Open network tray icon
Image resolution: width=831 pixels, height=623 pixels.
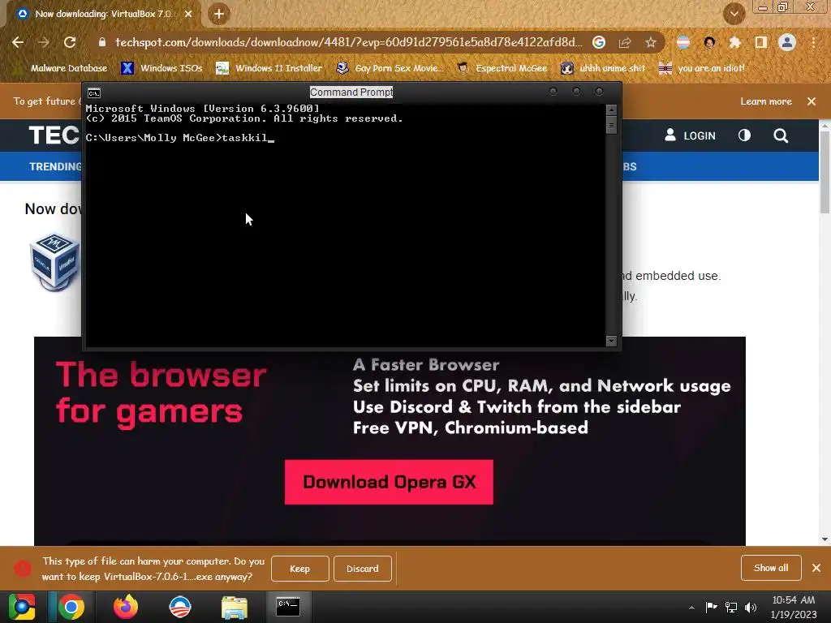click(731, 607)
